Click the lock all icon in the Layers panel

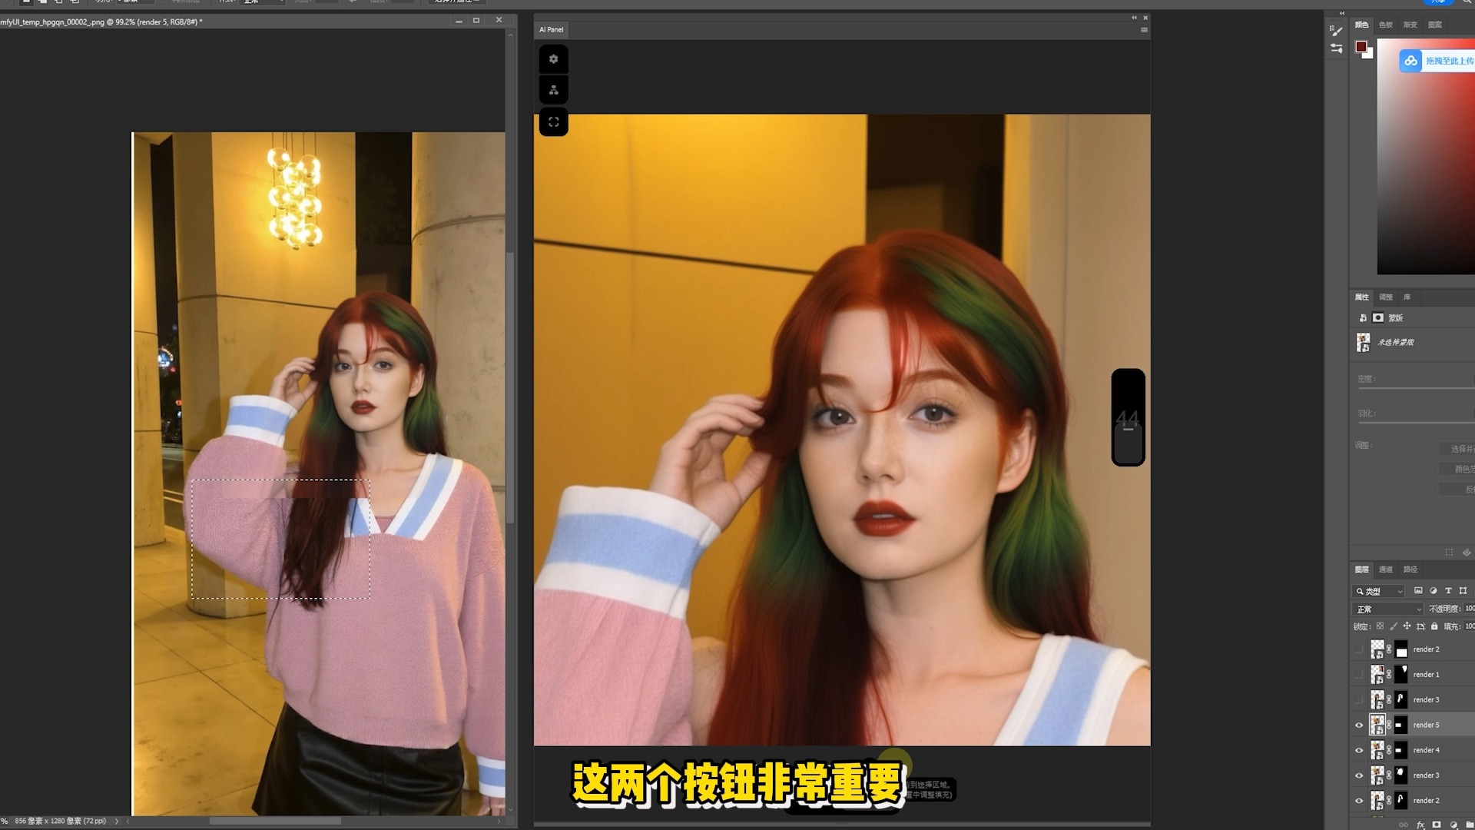(x=1434, y=626)
